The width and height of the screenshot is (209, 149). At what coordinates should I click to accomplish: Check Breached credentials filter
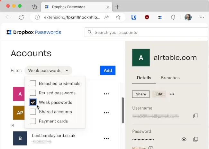[x=33, y=83]
